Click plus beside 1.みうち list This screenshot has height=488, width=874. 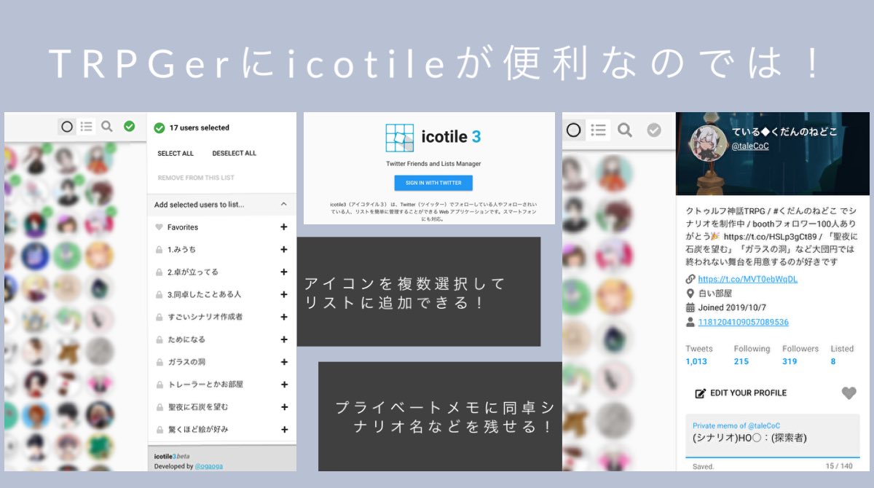pyautogui.click(x=283, y=250)
